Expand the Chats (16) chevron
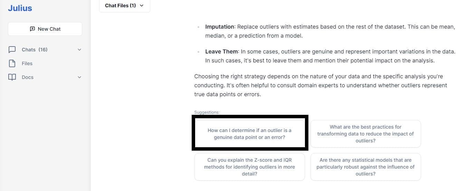Screen dimensions: 459x191 point(79,50)
